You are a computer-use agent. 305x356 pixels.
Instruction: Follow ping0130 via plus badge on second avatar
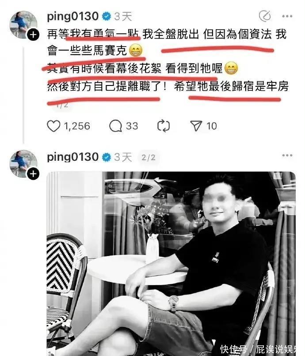click(33, 174)
